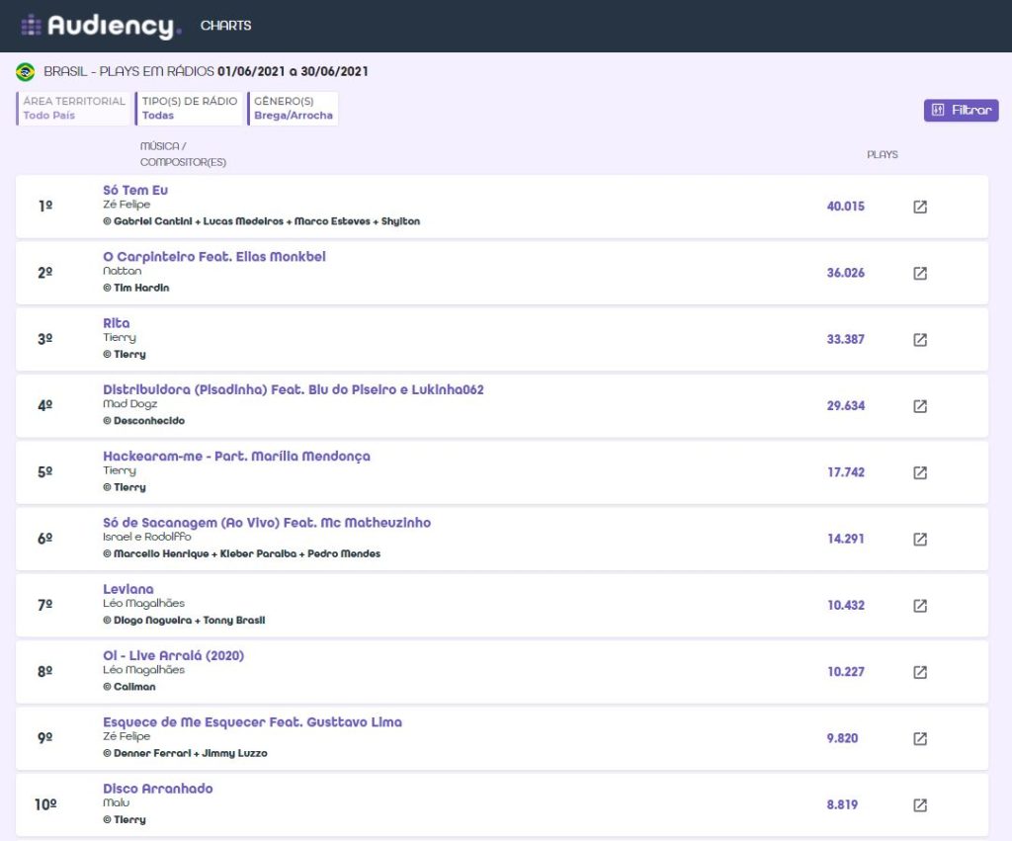The width and height of the screenshot is (1012, 841).
Task: Click plays value 36.026
Action: coord(846,273)
